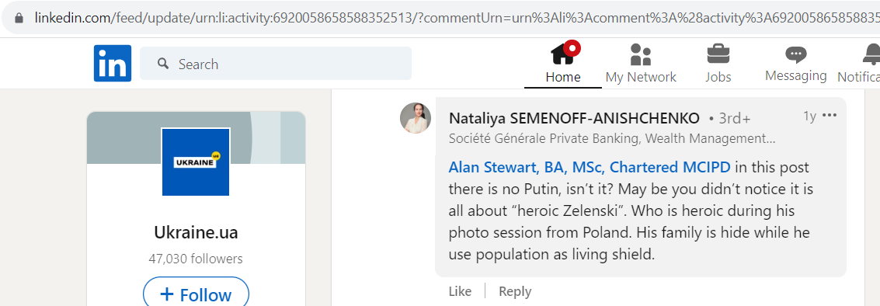This screenshot has width=880, height=306.
Task: Open the Ukraine.ua page title
Action: [196, 232]
